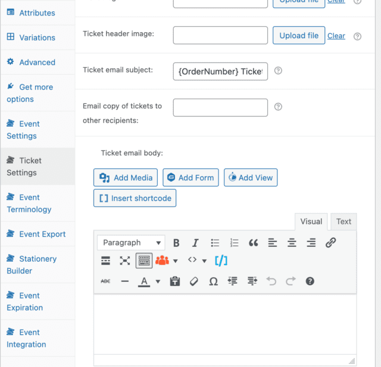
Task: Click Clear link beside Ticket header image
Action: click(336, 36)
